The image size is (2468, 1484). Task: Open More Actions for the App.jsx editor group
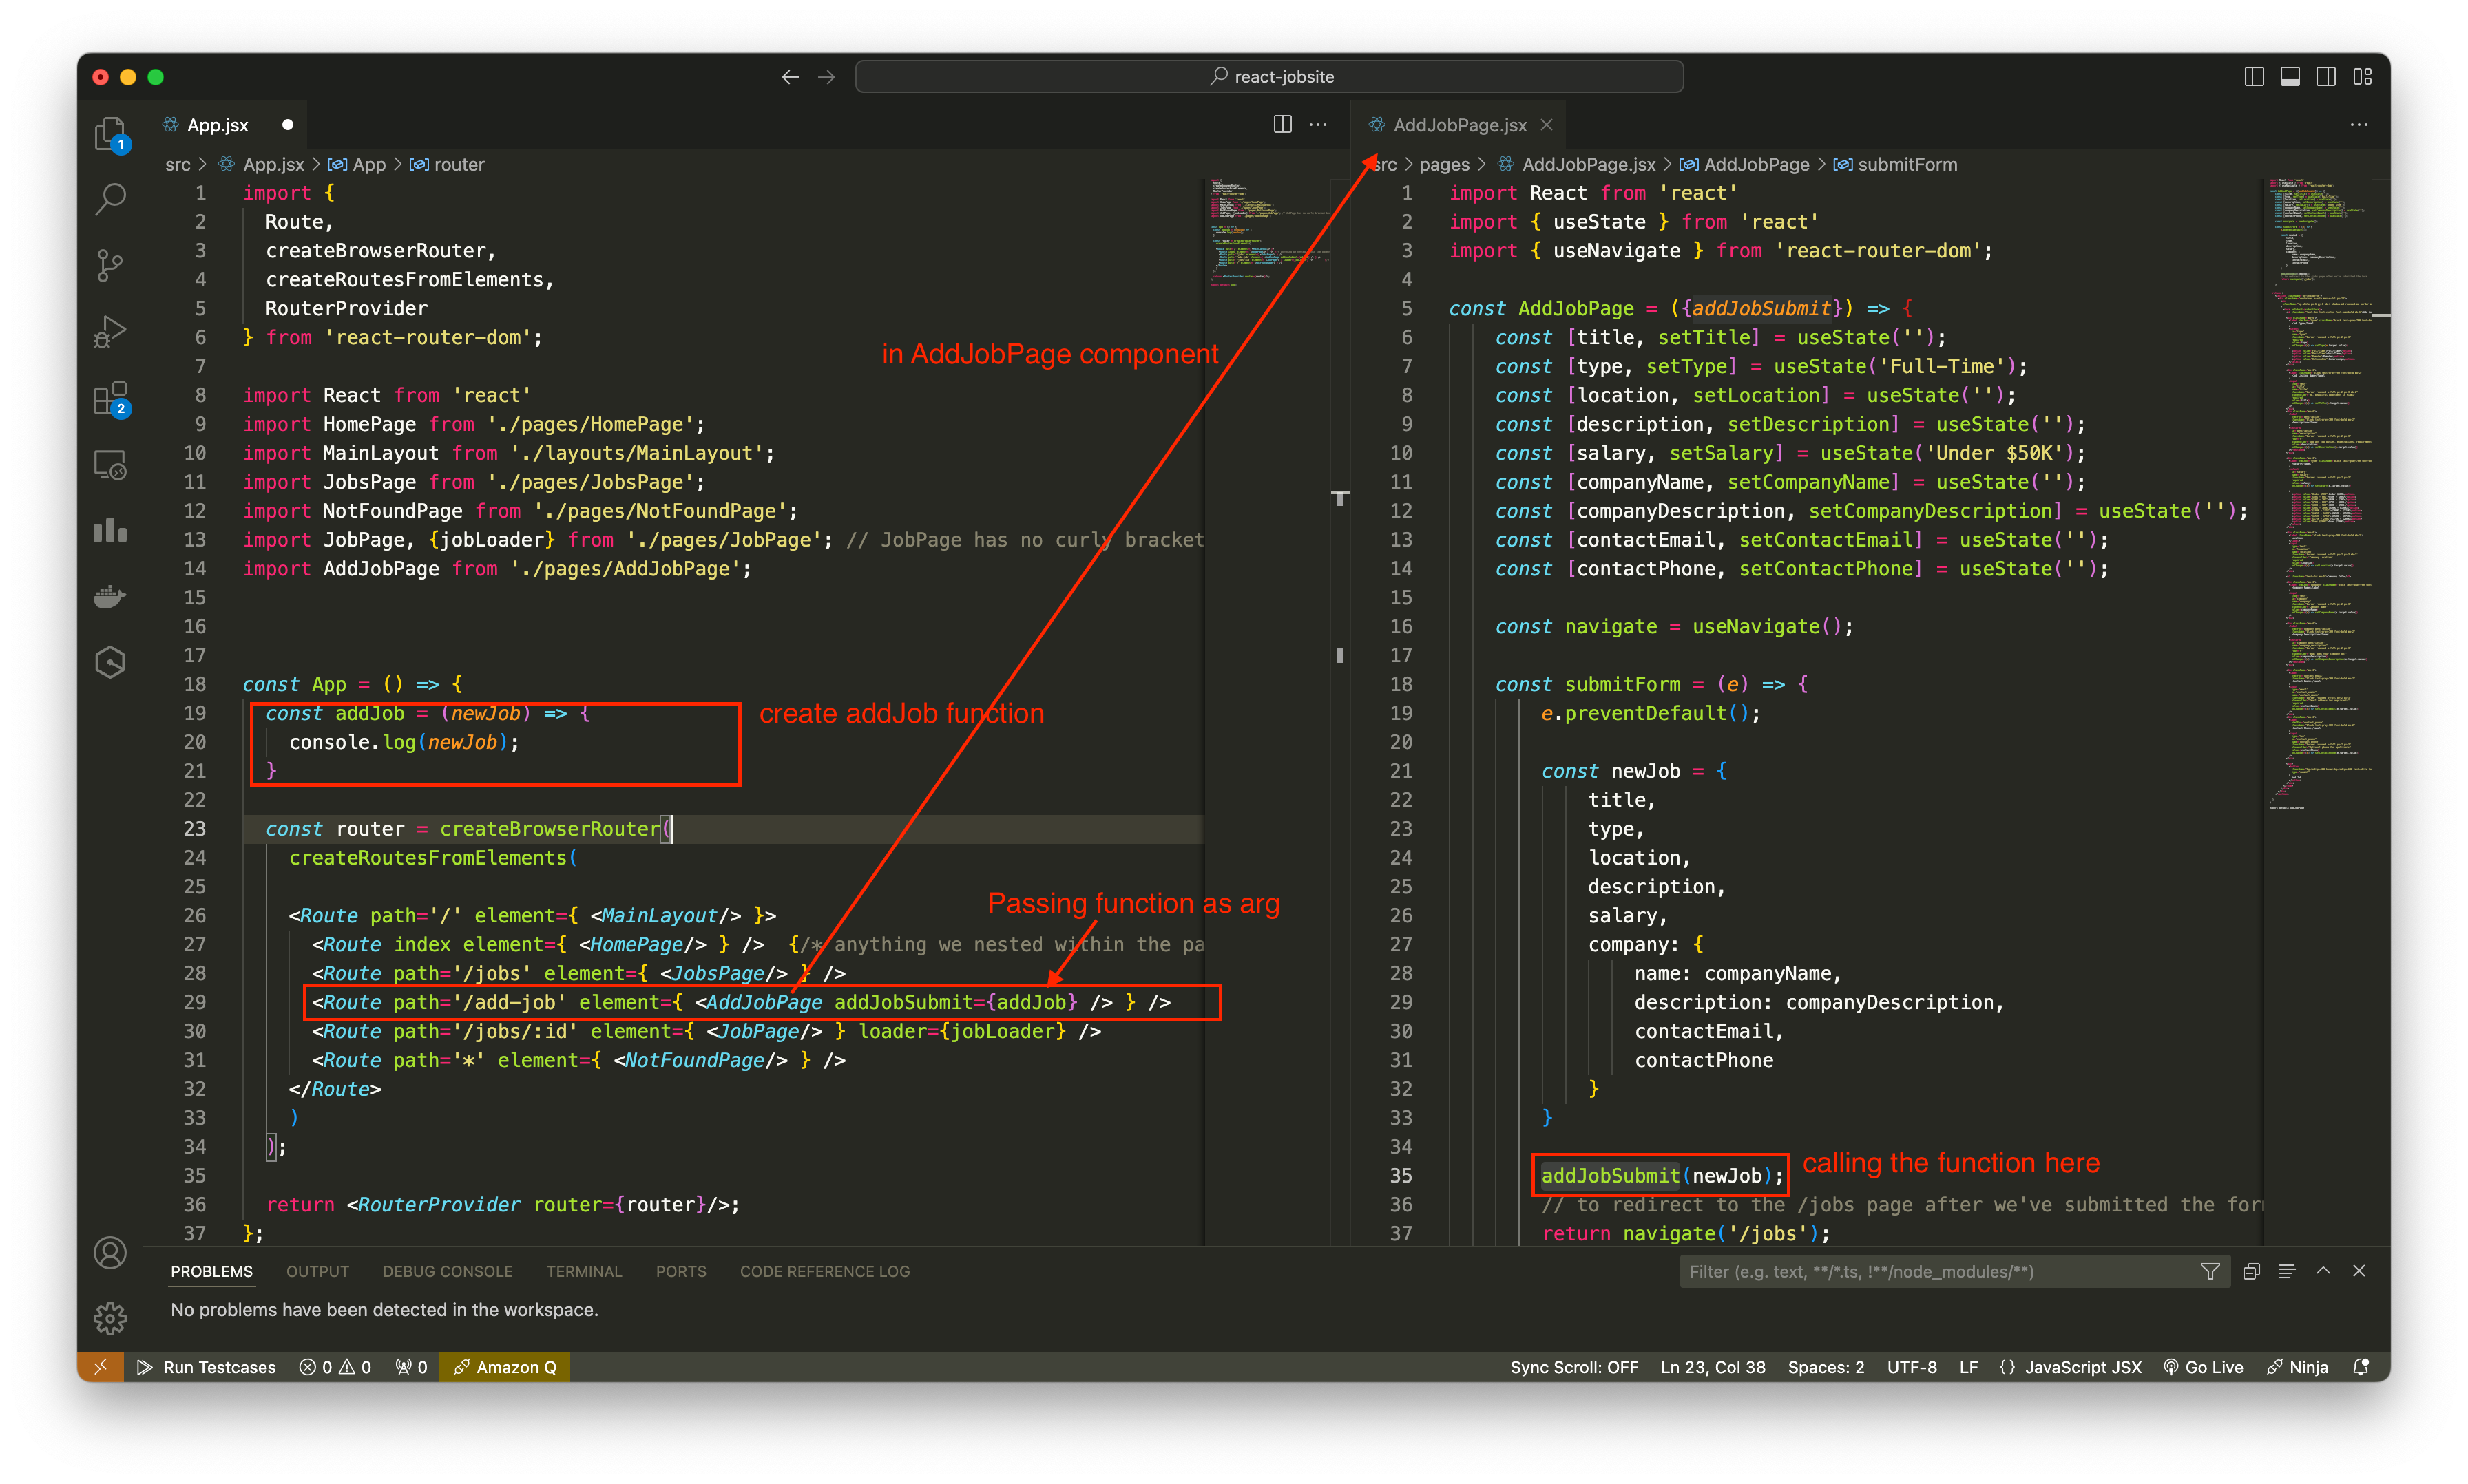(x=1319, y=125)
